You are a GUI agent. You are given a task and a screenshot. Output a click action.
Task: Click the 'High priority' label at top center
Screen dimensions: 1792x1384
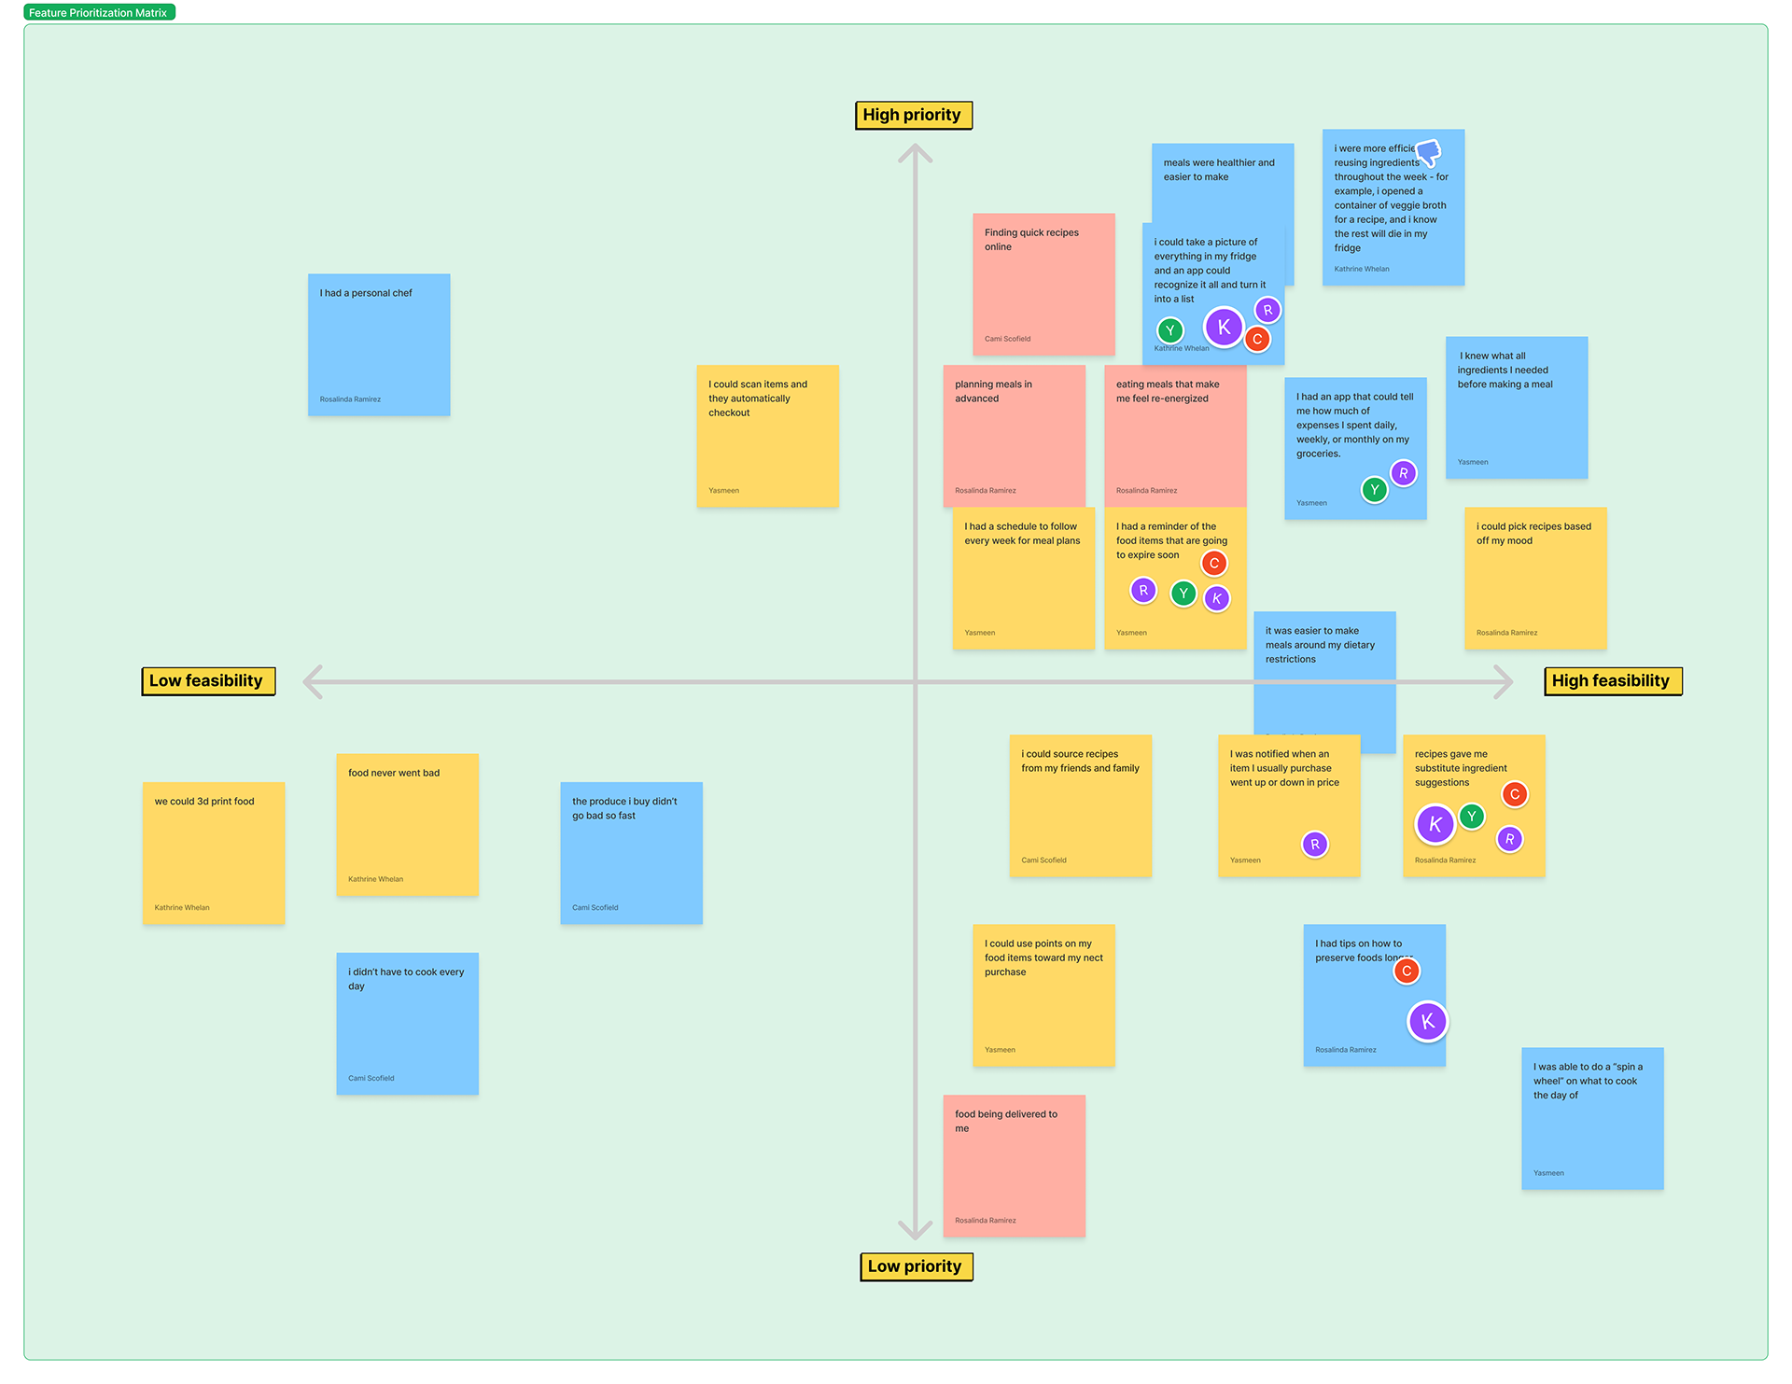(x=914, y=114)
